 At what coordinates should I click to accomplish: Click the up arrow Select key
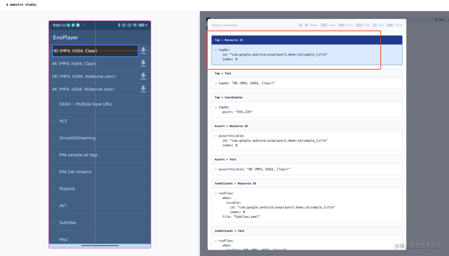301,25
